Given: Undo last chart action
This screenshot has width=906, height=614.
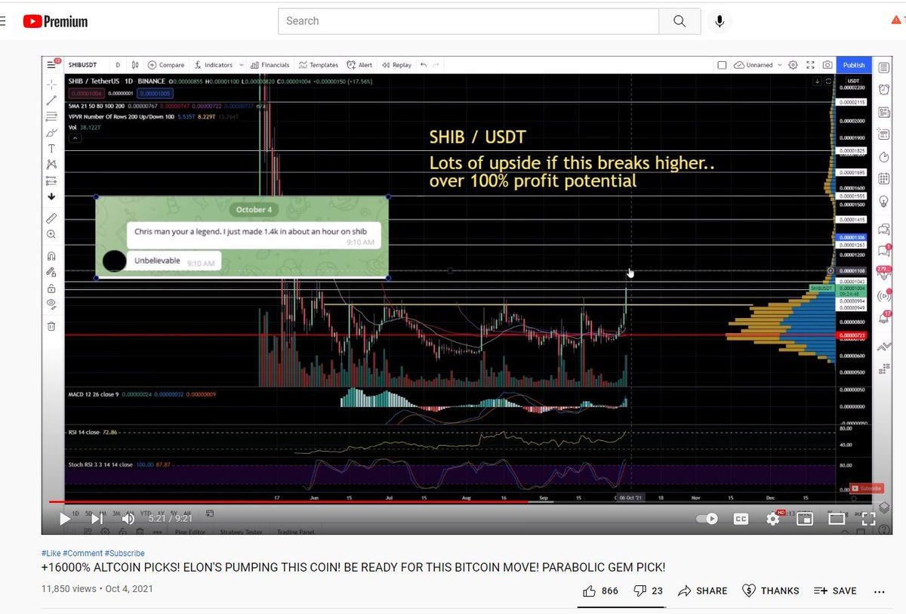Looking at the screenshot, I should point(424,65).
